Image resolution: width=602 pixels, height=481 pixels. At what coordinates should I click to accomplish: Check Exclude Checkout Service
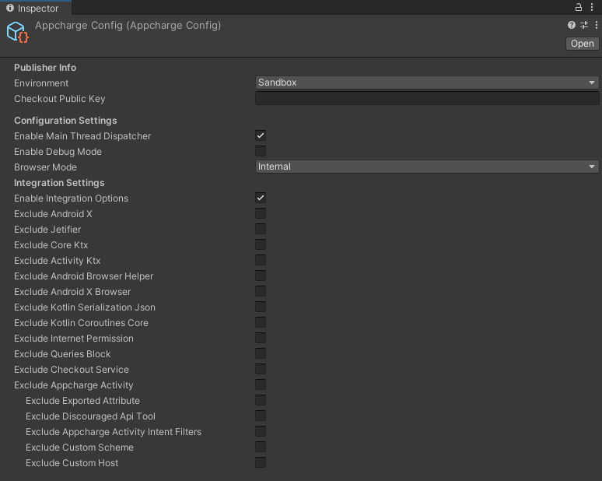261,369
